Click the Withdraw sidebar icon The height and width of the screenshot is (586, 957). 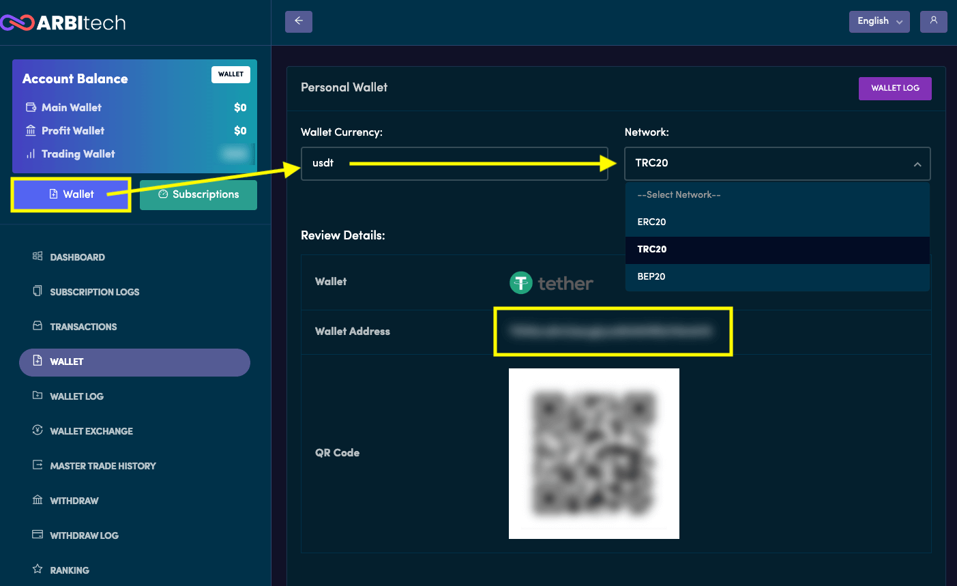[38, 500]
